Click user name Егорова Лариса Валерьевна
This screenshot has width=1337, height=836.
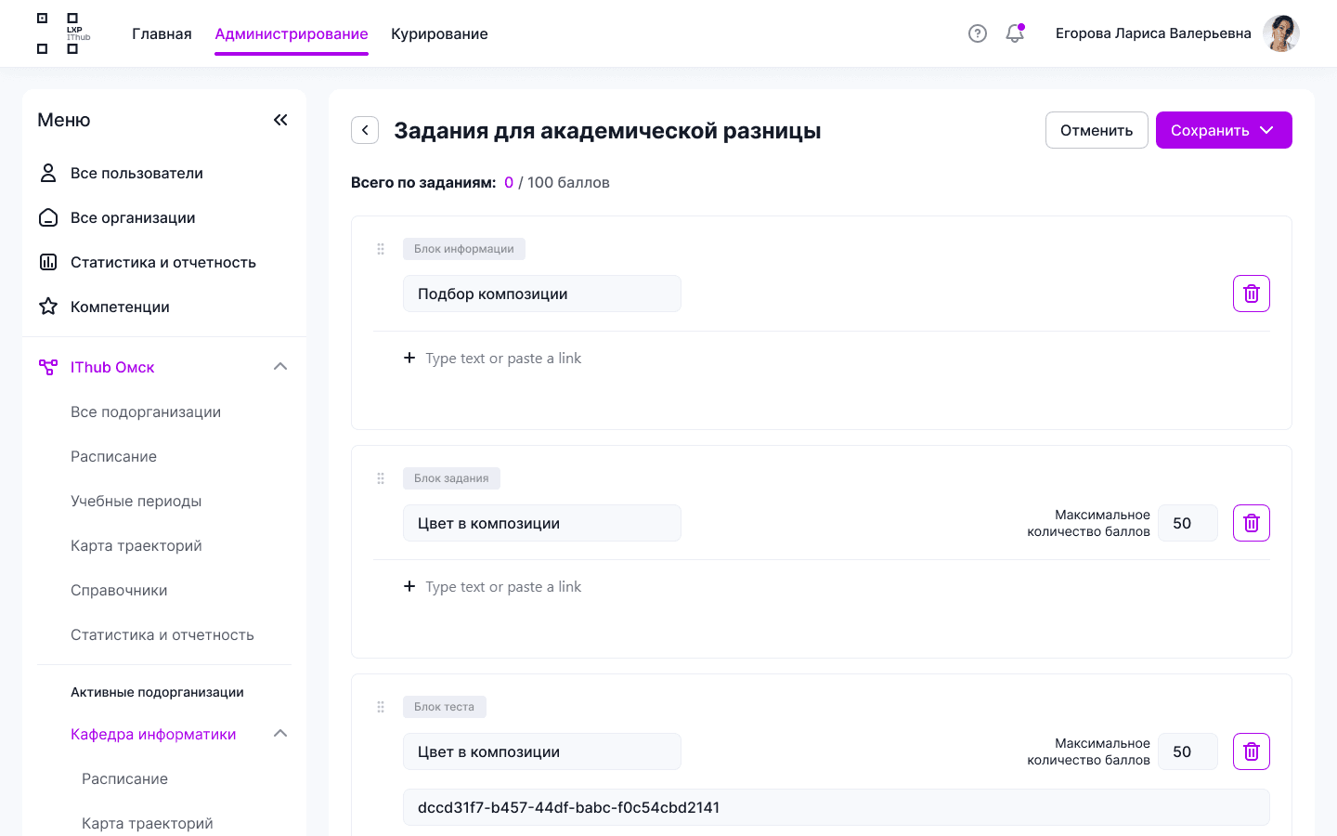1153,33
